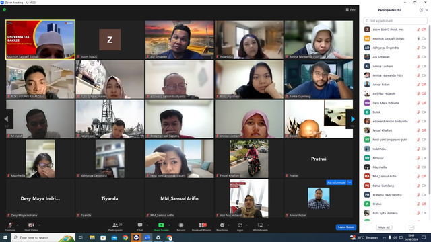Open Chrome on the taskbar

125,237
